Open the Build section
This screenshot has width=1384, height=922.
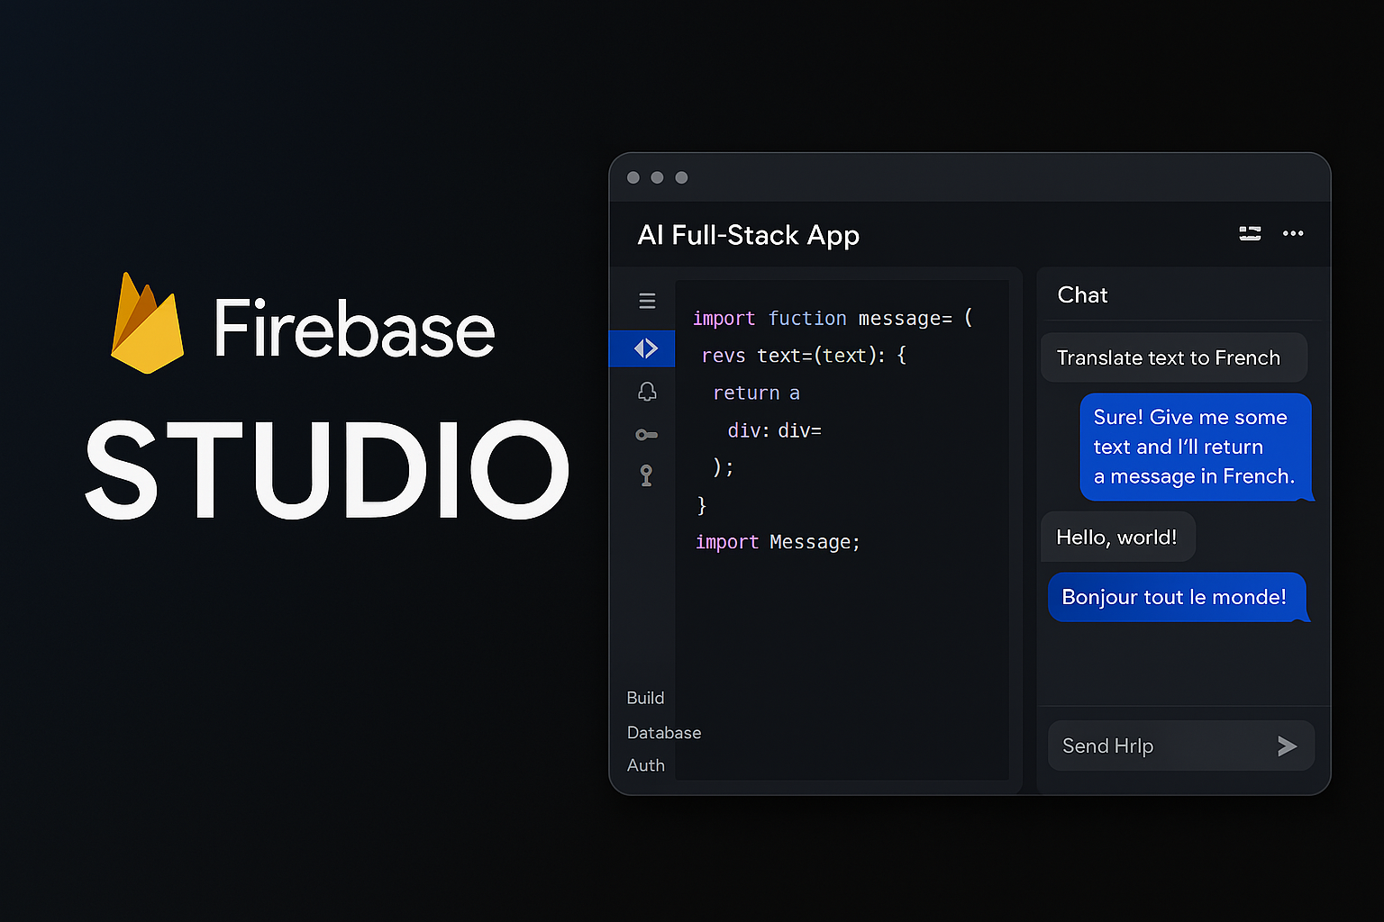[x=645, y=698]
